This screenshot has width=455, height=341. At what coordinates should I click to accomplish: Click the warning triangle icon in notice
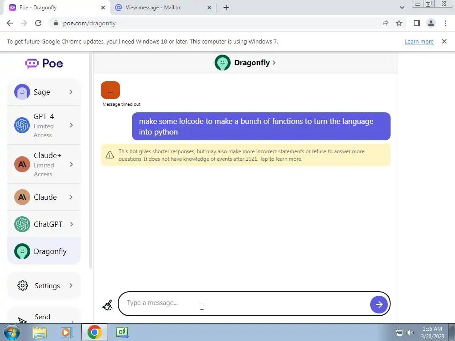[x=110, y=155]
